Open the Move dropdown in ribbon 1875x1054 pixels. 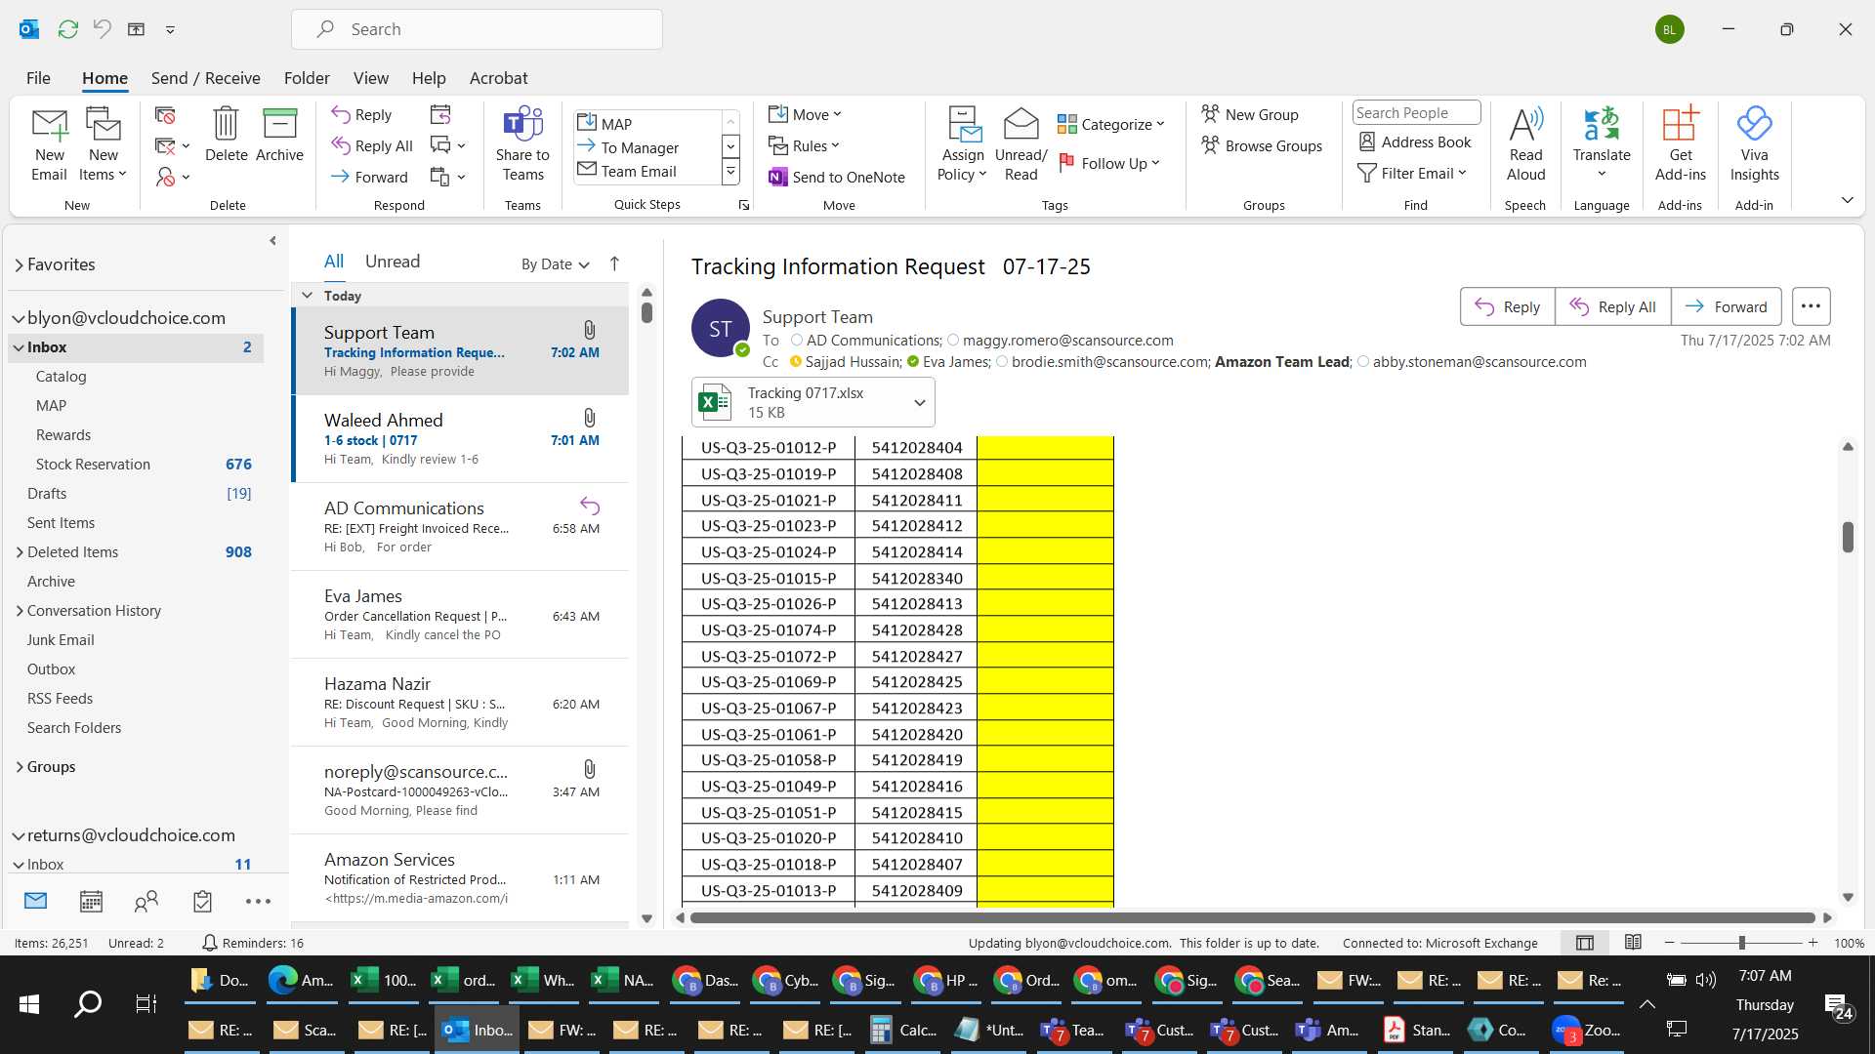tap(805, 114)
